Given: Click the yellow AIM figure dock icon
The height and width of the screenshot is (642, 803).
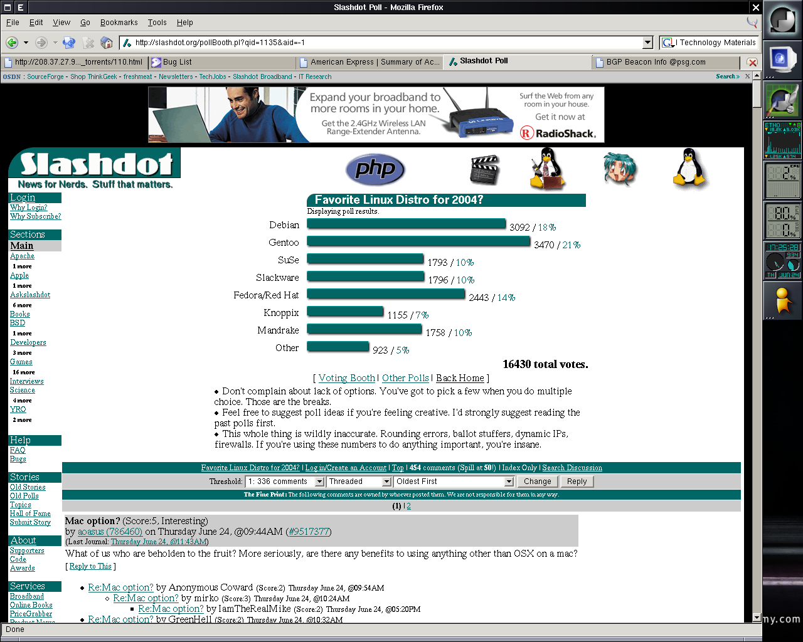Looking at the screenshot, I should tap(782, 300).
